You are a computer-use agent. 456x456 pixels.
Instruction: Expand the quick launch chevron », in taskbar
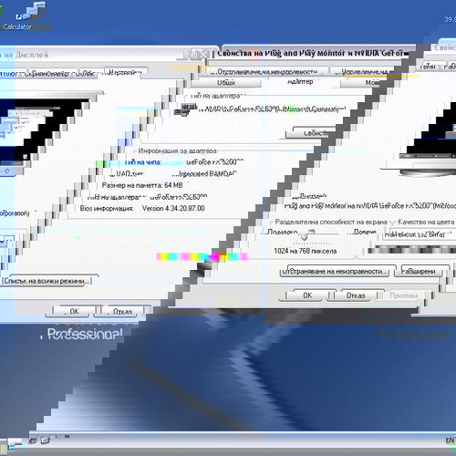coord(67,437)
